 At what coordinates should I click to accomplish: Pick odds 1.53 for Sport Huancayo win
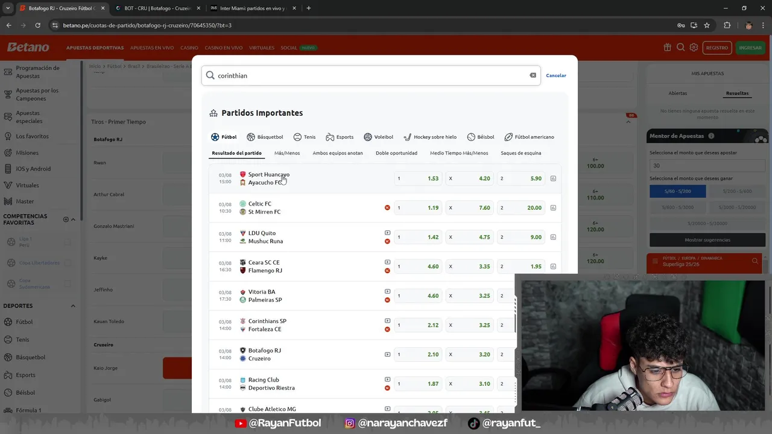(x=418, y=178)
